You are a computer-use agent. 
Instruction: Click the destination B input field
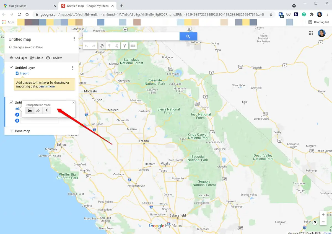pyautogui.click(x=39, y=121)
